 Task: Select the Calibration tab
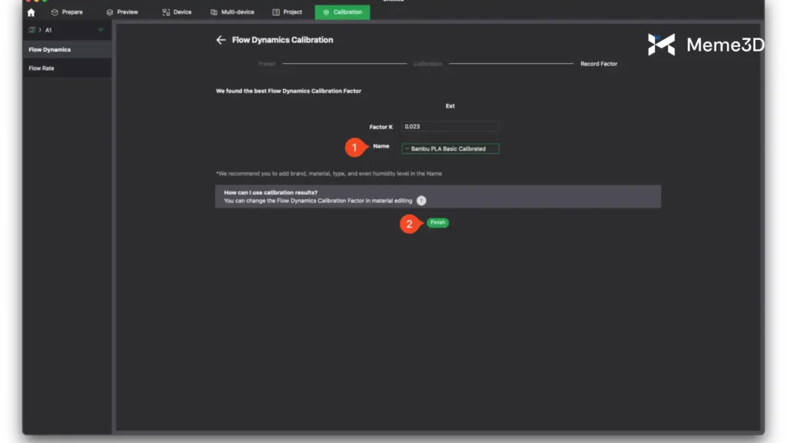coord(342,12)
